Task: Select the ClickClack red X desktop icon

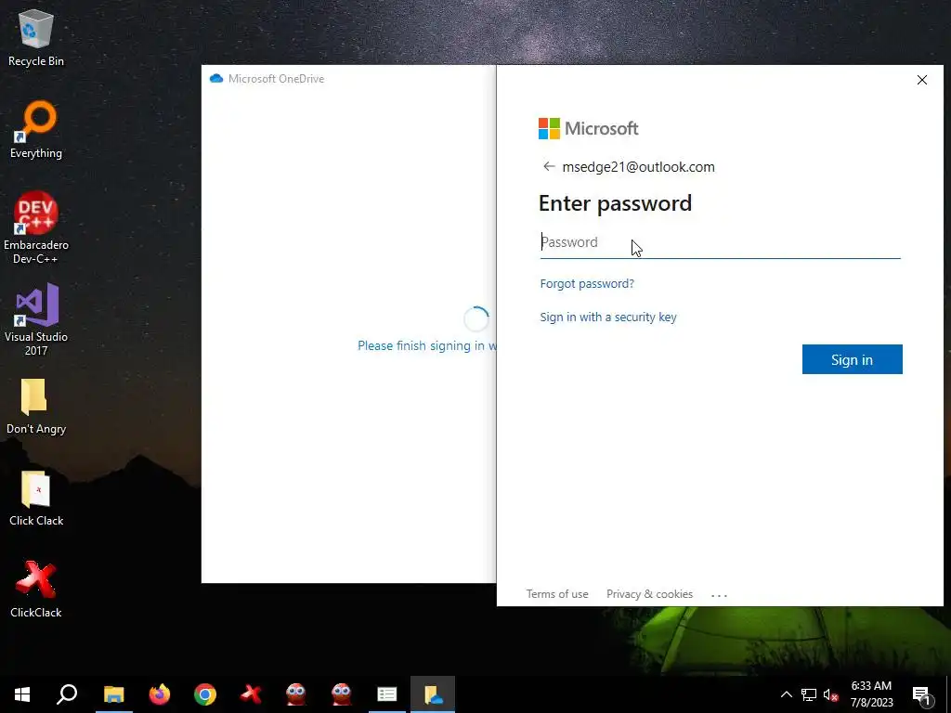Action: [36, 590]
